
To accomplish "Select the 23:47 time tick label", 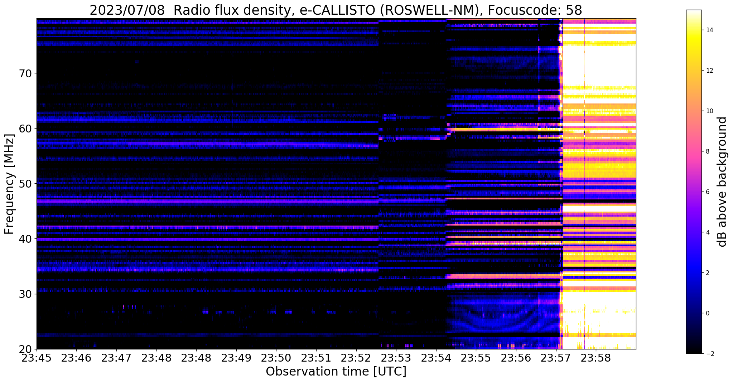I will 116,358.
